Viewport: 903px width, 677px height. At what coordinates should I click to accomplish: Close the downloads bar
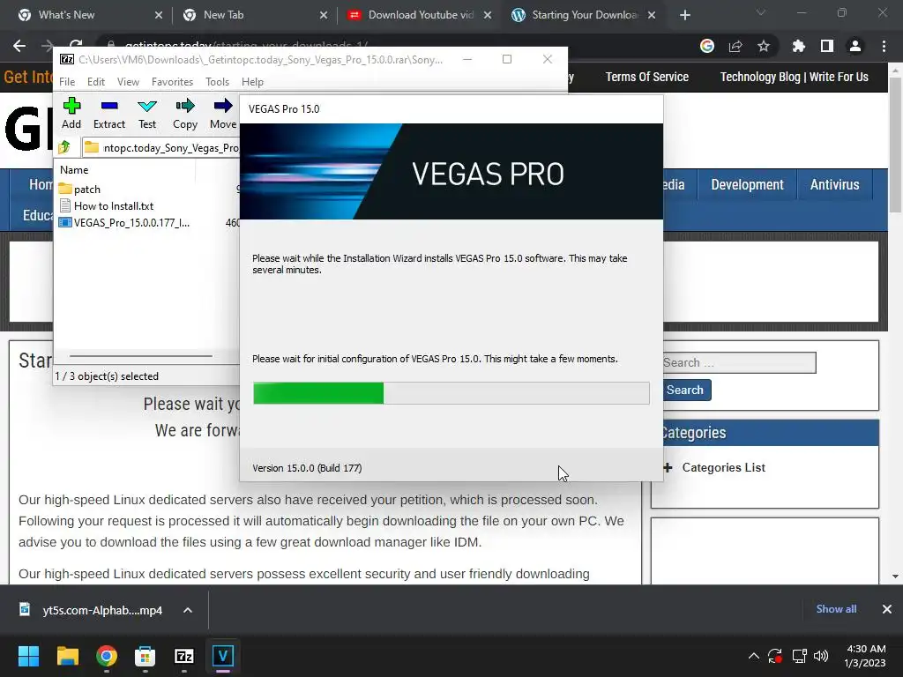pyautogui.click(x=887, y=609)
